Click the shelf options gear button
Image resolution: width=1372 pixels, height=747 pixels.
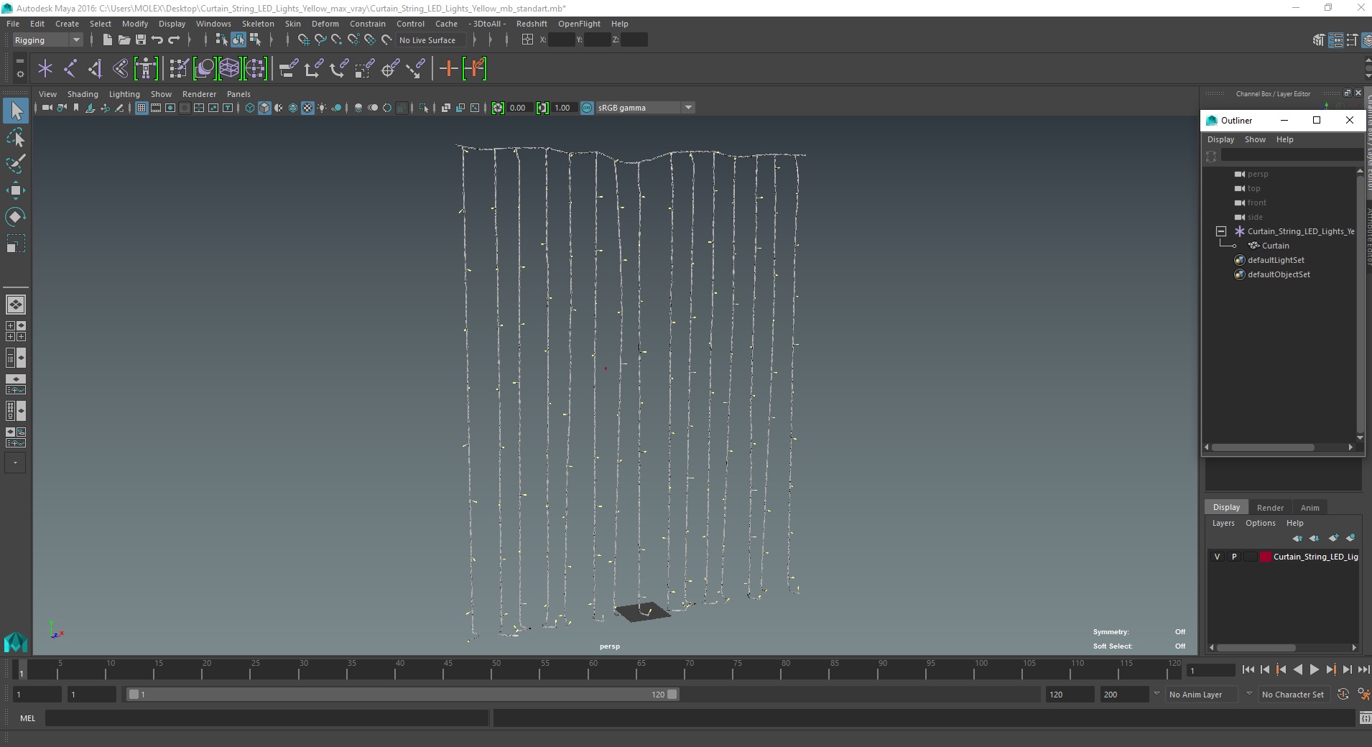tap(19, 74)
